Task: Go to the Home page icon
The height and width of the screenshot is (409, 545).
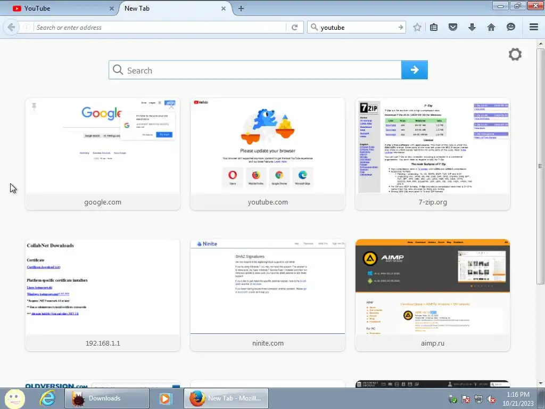Action: tap(491, 27)
